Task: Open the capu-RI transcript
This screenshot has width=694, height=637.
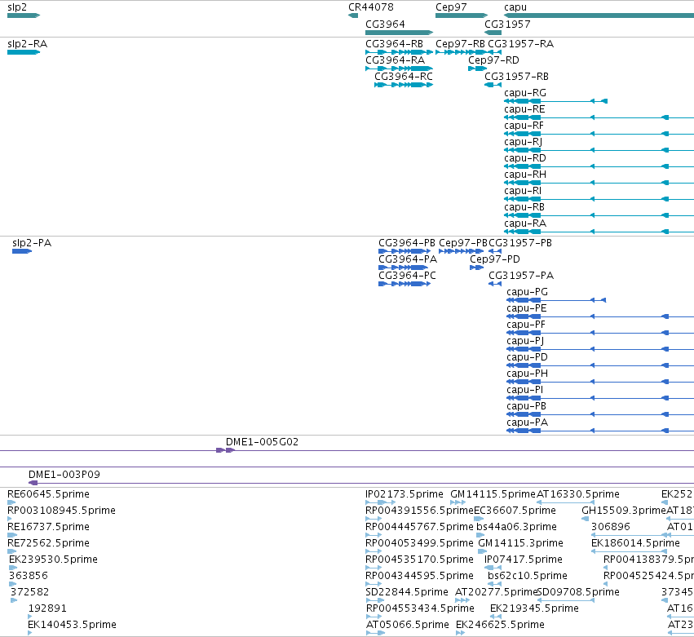Action: (x=599, y=199)
